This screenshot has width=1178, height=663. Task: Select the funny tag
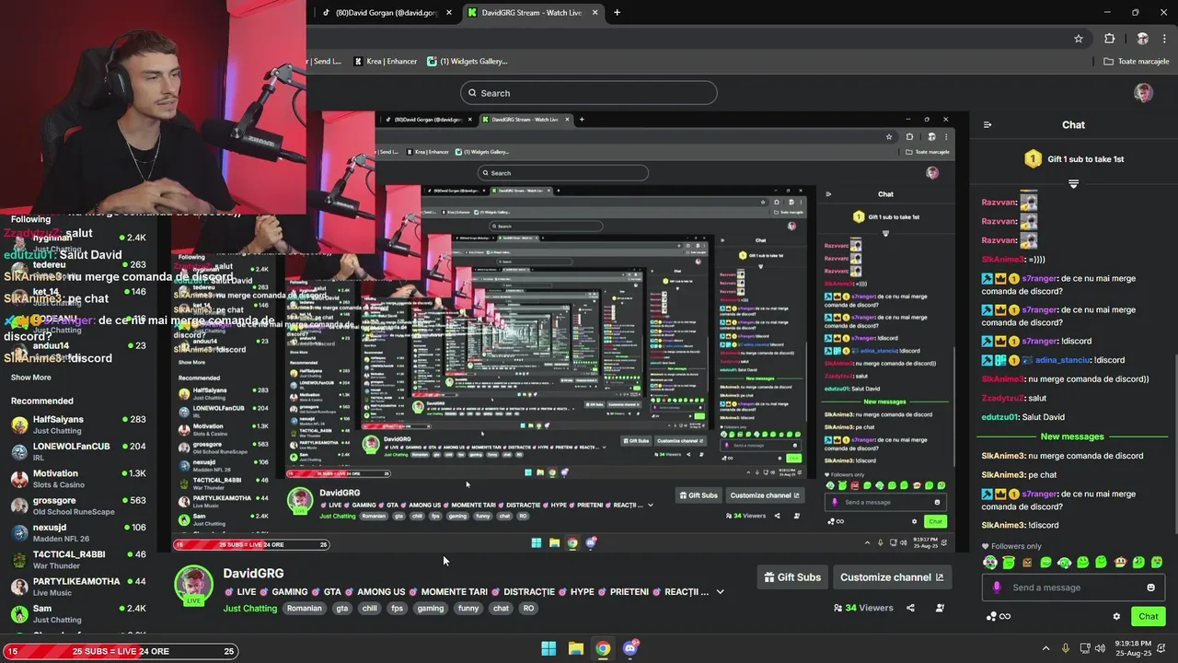468,609
